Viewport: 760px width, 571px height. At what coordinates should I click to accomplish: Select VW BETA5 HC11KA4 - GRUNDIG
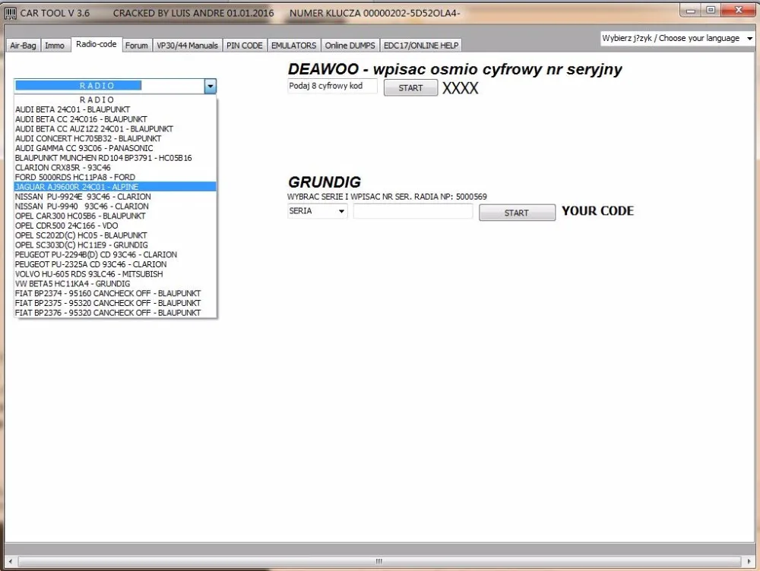(116, 284)
